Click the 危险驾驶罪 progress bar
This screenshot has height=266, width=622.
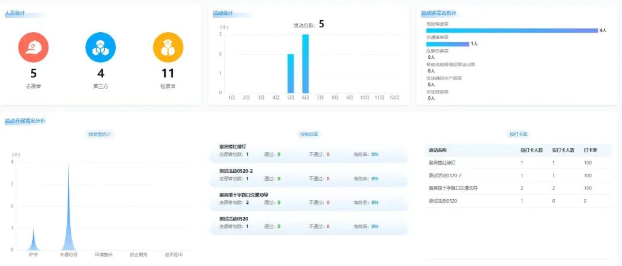(x=512, y=31)
